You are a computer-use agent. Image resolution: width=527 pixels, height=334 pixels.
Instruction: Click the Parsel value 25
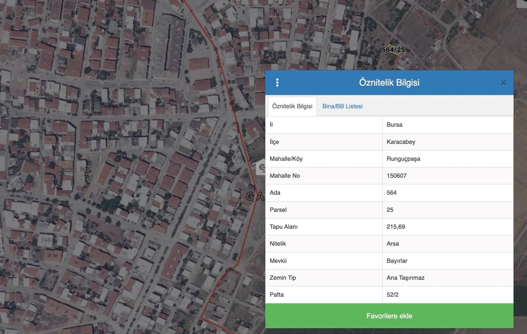(x=390, y=210)
